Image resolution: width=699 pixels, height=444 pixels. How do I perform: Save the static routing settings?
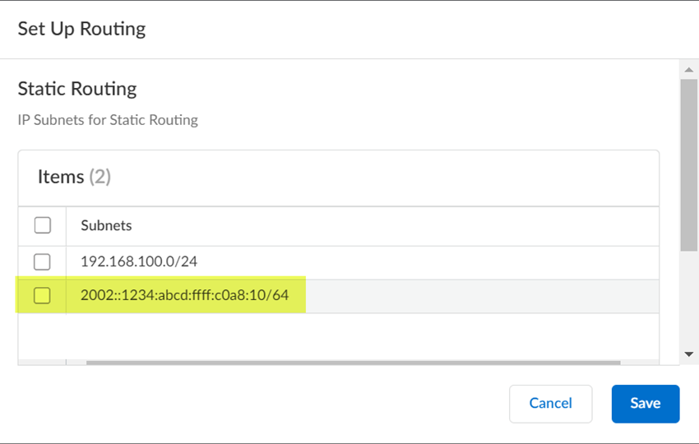(x=646, y=403)
